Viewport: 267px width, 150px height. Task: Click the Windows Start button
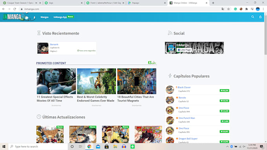pos(4,146)
